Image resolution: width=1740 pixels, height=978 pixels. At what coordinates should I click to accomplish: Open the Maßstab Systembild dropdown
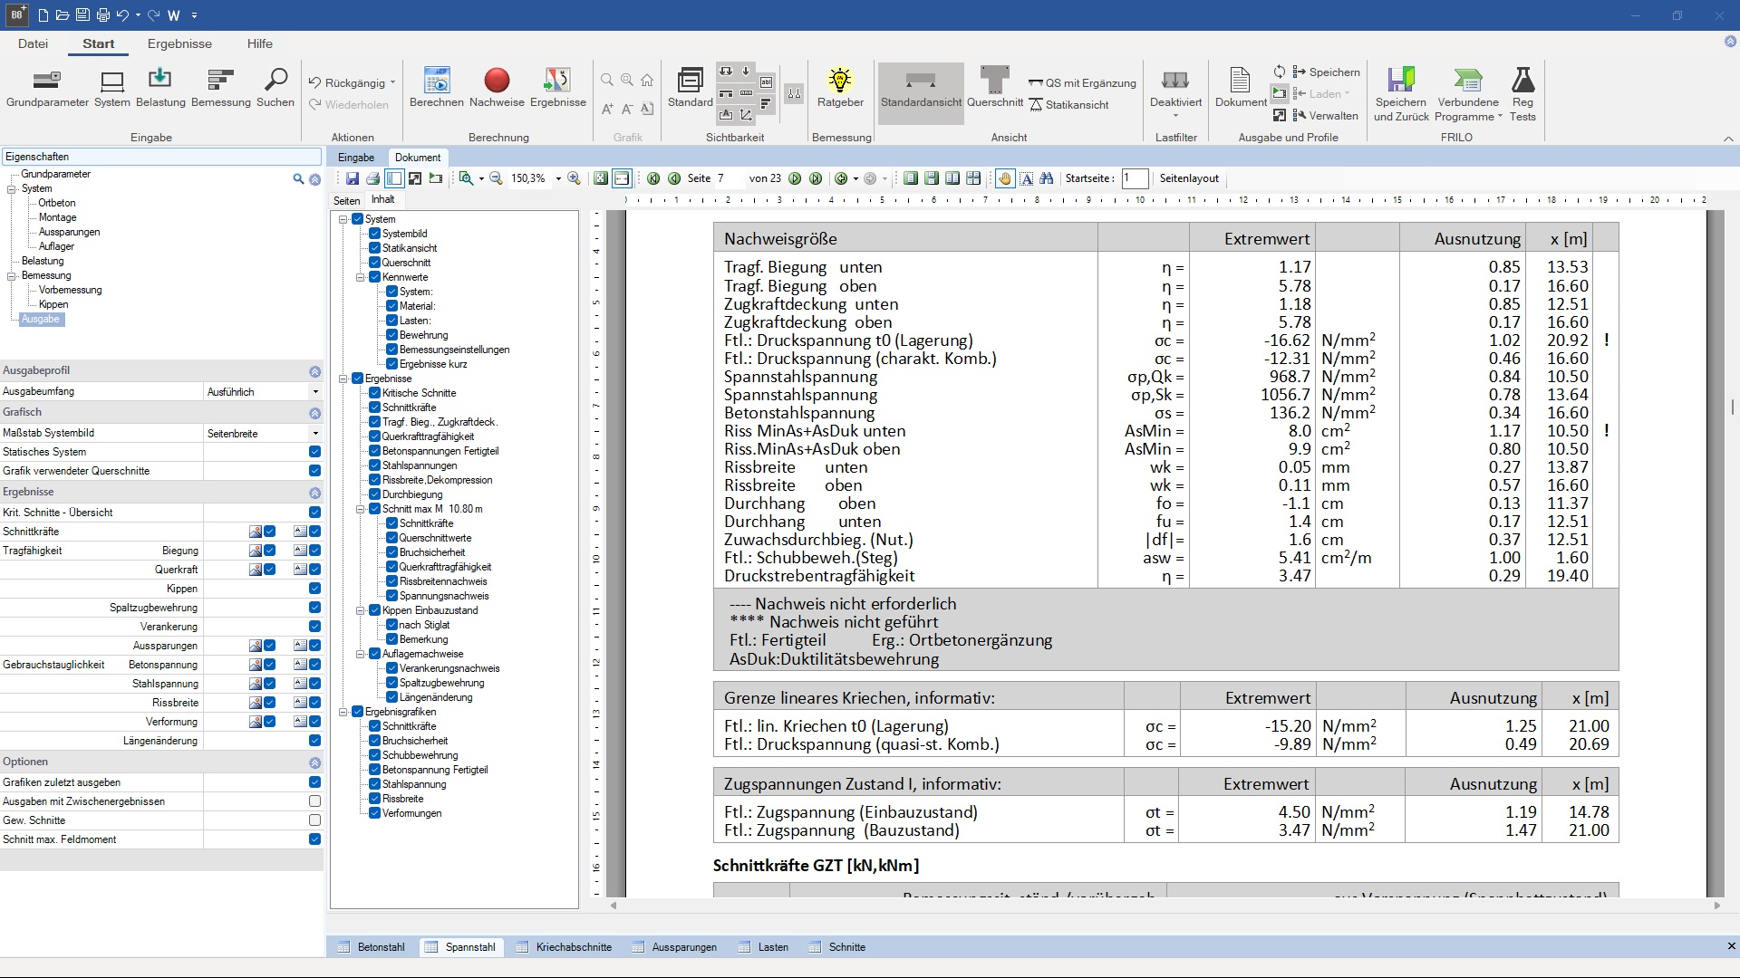pos(315,434)
